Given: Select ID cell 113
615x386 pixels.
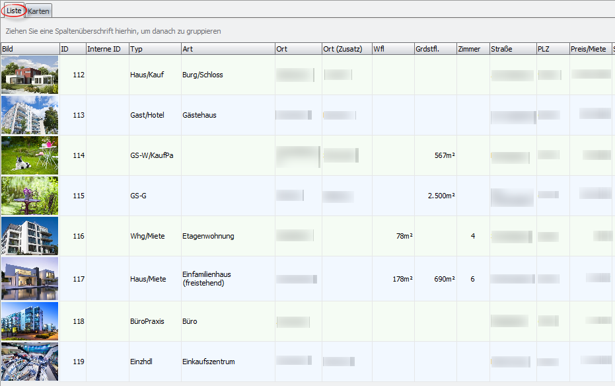Looking at the screenshot, I should pos(73,115).
